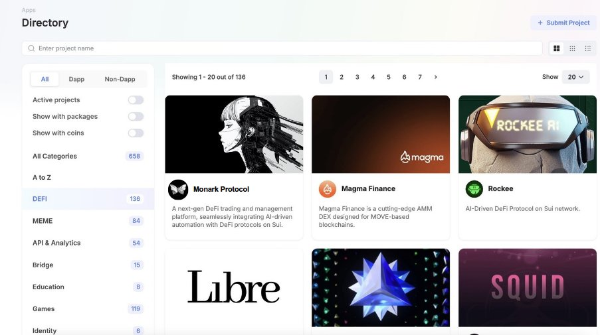Click the Magma Finance orange logo
Image resolution: width=600 pixels, height=335 pixels.
click(x=327, y=188)
